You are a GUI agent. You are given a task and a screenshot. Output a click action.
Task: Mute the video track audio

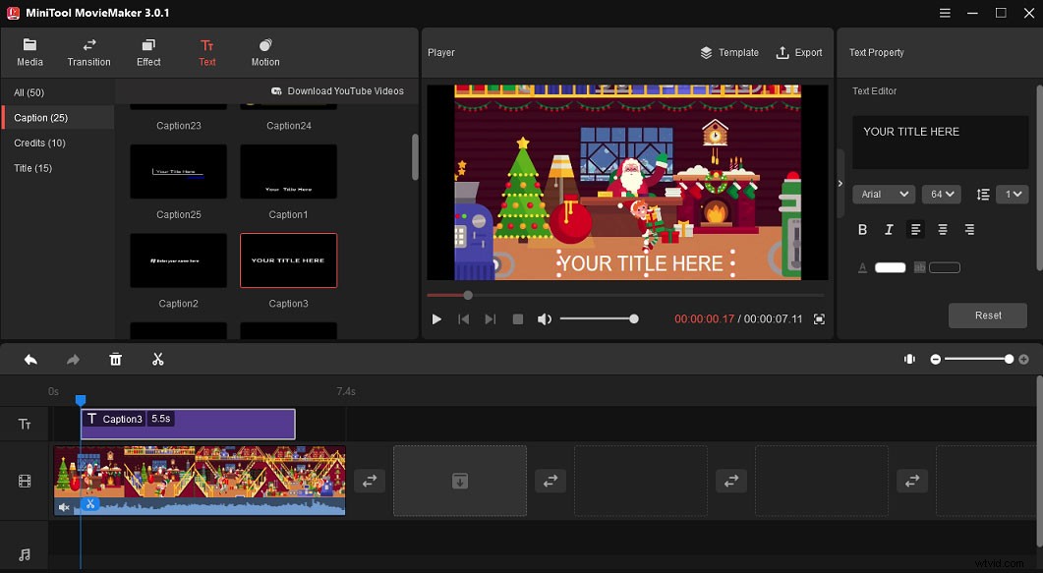(x=63, y=507)
